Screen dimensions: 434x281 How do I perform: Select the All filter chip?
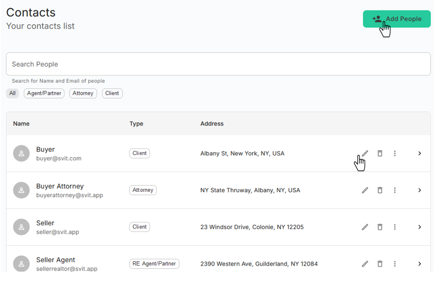tap(12, 93)
